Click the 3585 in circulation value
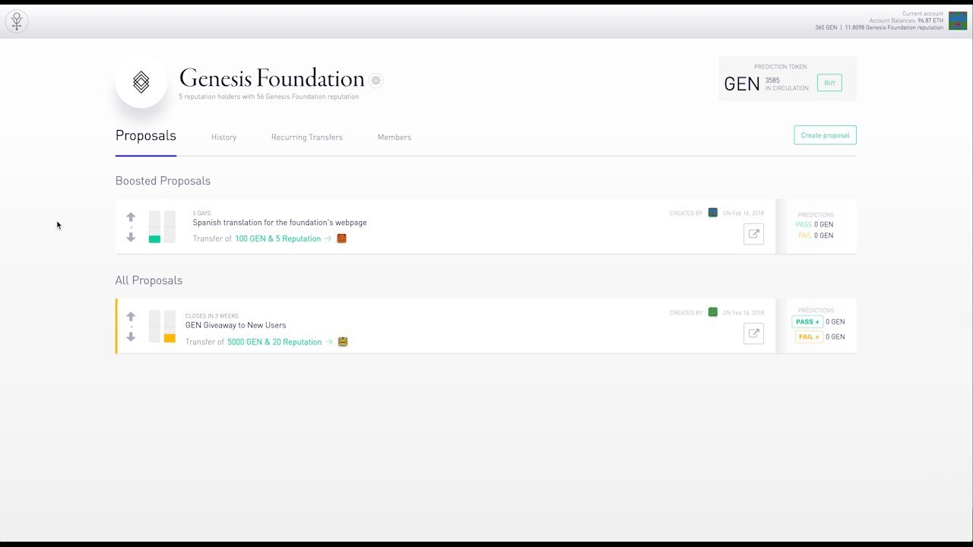Viewport: 973px width, 547px height. (772, 81)
